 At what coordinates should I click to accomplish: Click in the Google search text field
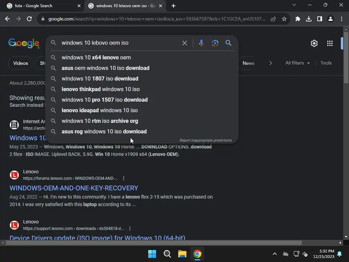[x=120, y=43]
